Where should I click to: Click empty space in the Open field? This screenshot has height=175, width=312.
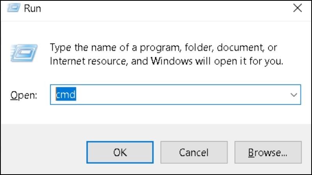[175, 95]
